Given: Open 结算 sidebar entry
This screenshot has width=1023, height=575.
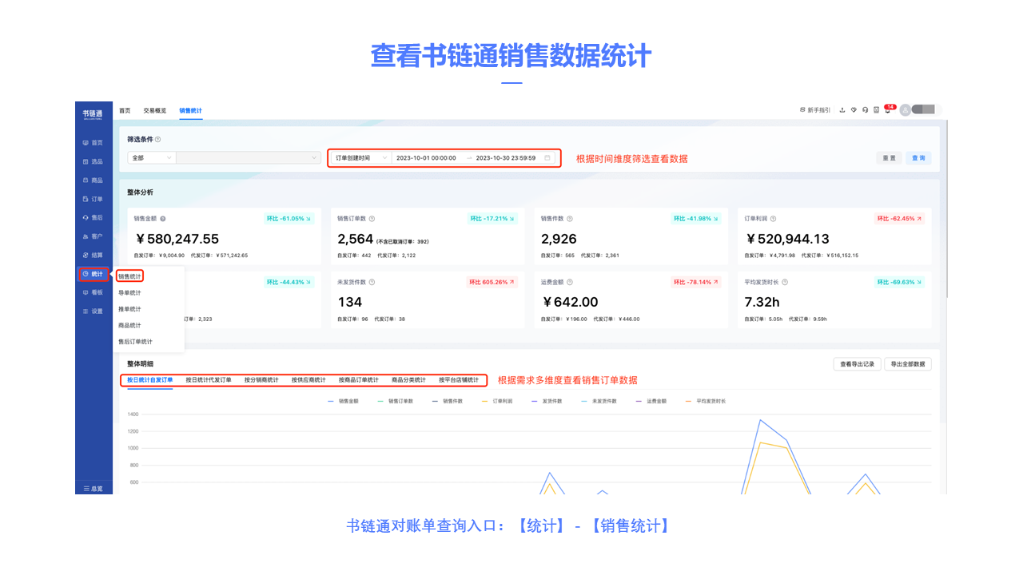Looking at the screenshot, I should [94, 255].
